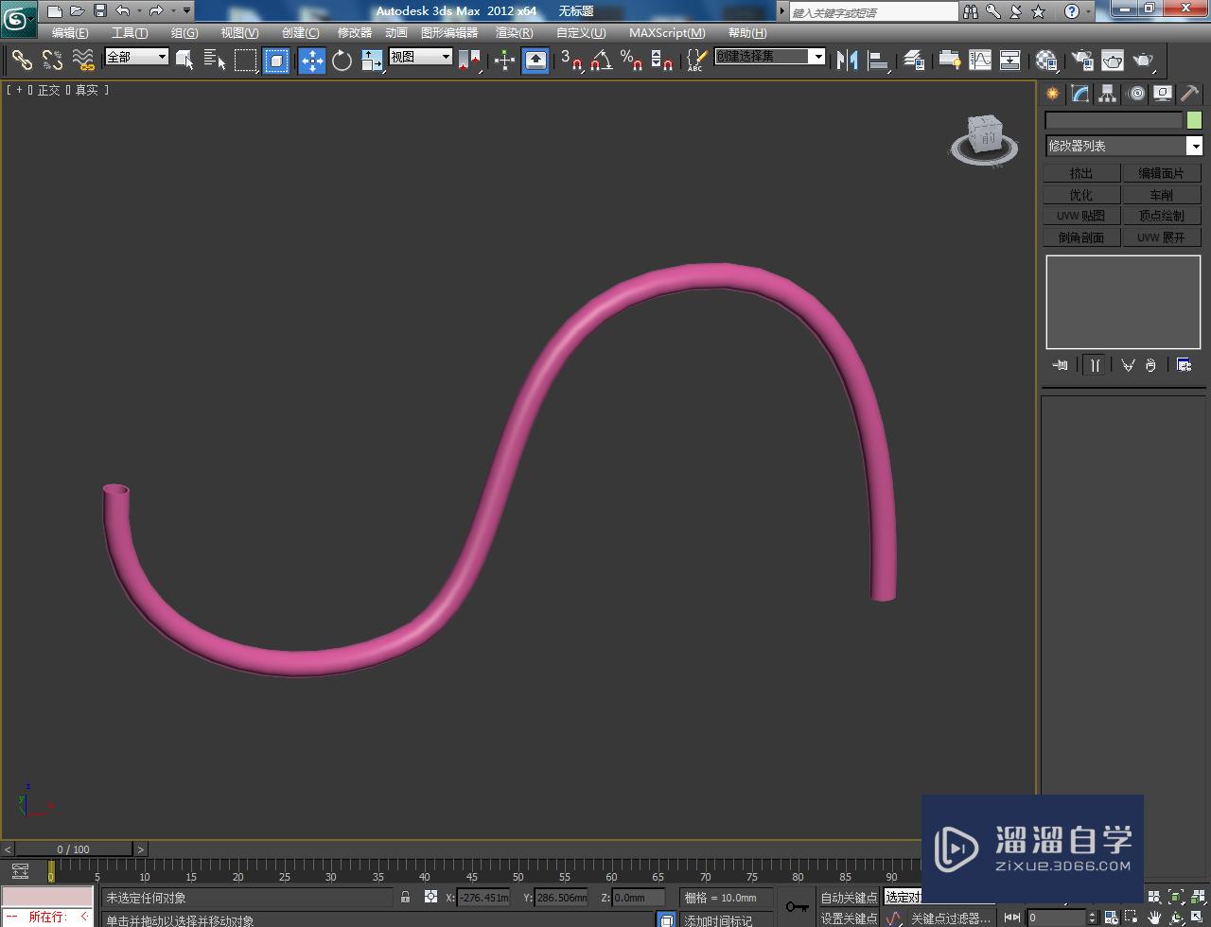Screen dimensions: 1211x927
Task: Choose the Rectangular Selection Region tool
Action: click(246, 60)
